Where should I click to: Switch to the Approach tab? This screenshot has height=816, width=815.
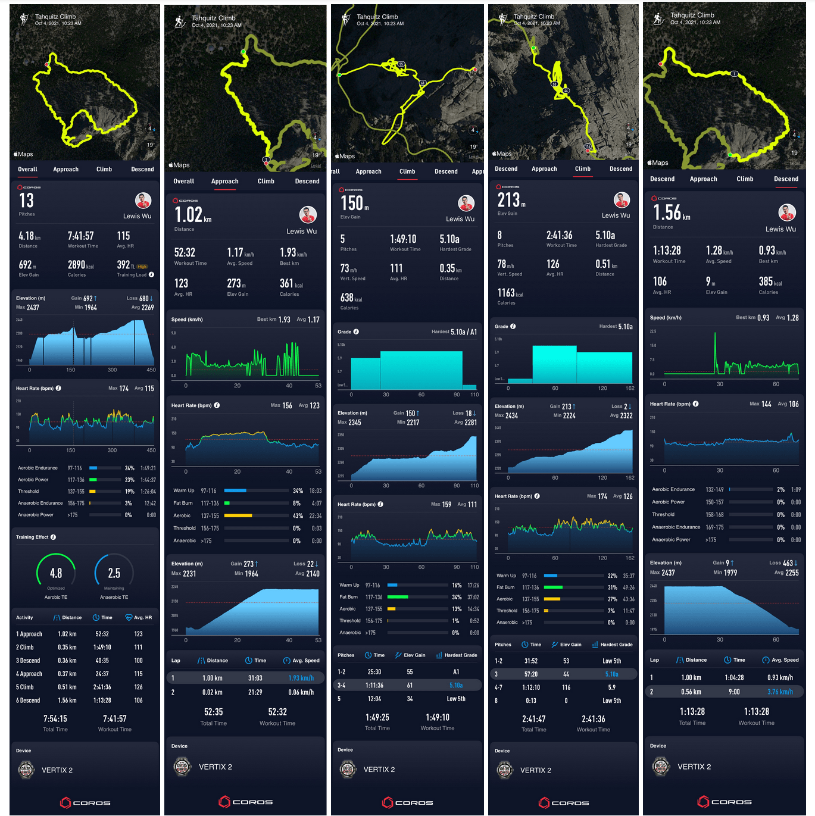[x=65, y=169]
